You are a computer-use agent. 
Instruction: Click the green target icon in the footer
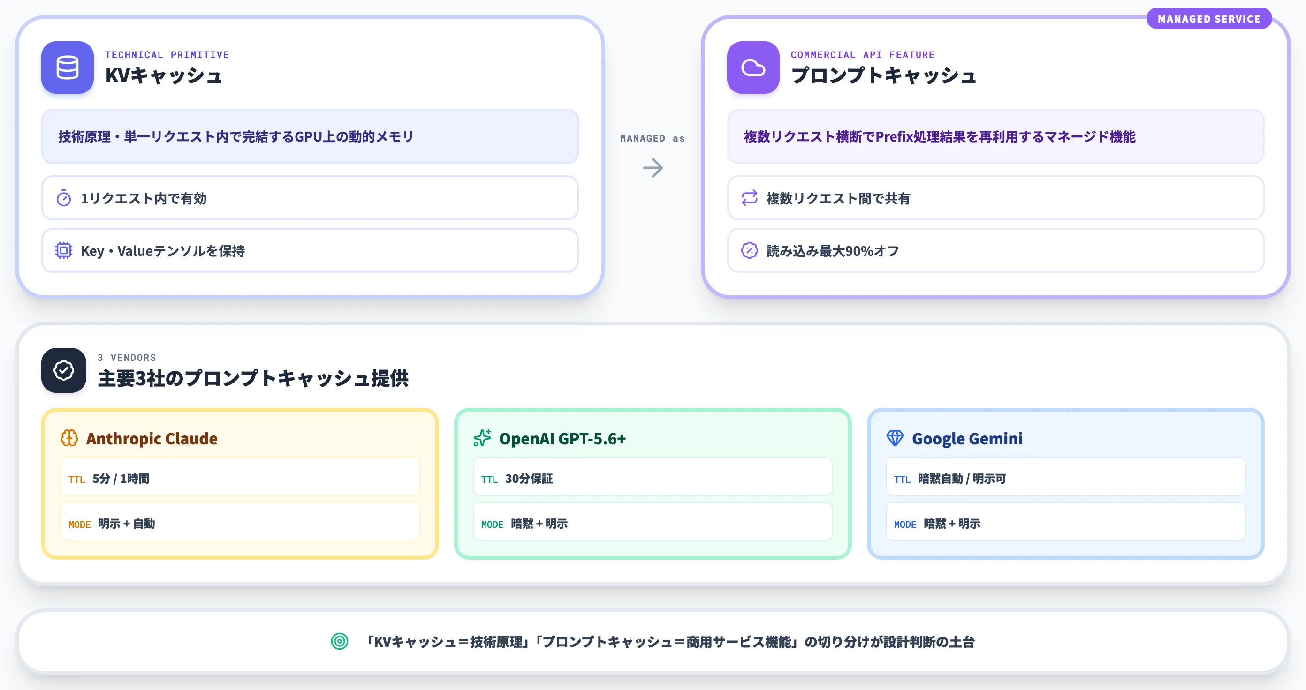coord(340,641)
